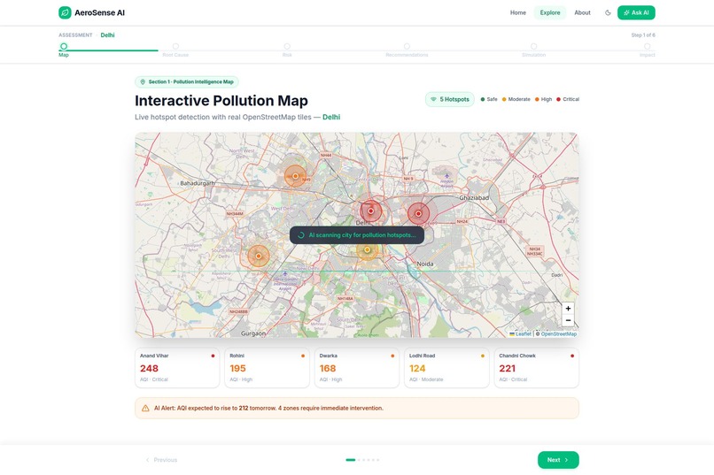The width and height of the screenshot is (714, 475).
Task: Click the spinner in AI scanning overlay
Action: click(301, 235)
